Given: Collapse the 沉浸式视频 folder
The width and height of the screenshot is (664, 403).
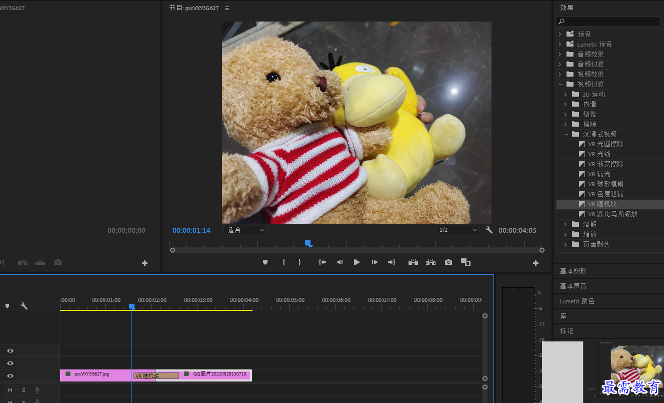Looking at the screenshot, I should [566, 134].
